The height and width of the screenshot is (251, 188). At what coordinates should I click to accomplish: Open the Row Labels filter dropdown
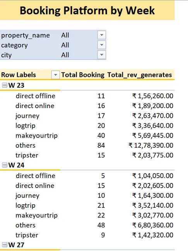55,75
